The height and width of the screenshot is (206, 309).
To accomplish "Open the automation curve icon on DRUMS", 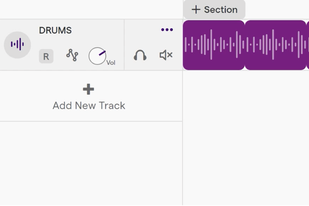I will (72, 55).
